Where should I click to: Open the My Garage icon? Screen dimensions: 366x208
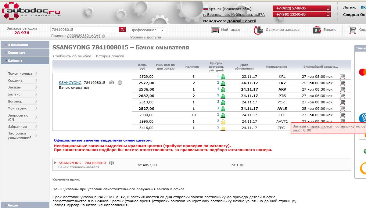click(215, 30)
